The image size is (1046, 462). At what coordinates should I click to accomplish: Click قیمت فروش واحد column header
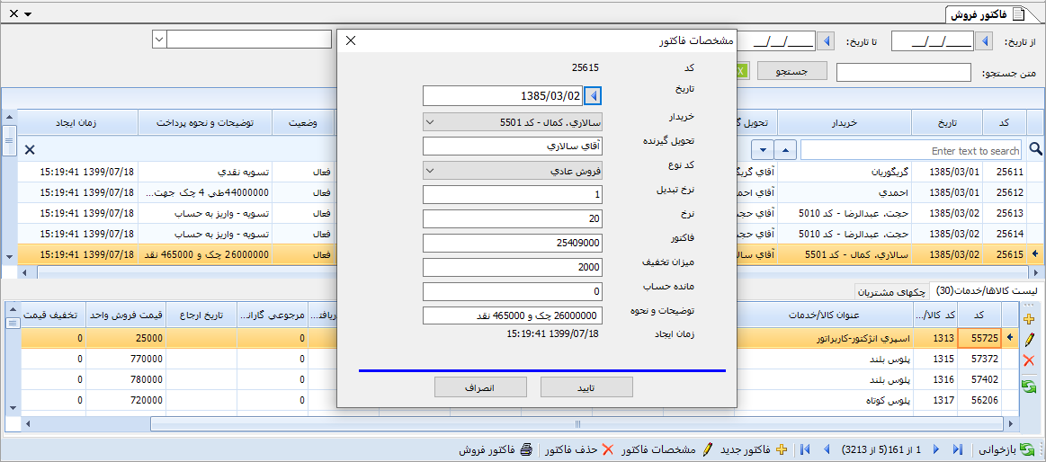point(127,314)
